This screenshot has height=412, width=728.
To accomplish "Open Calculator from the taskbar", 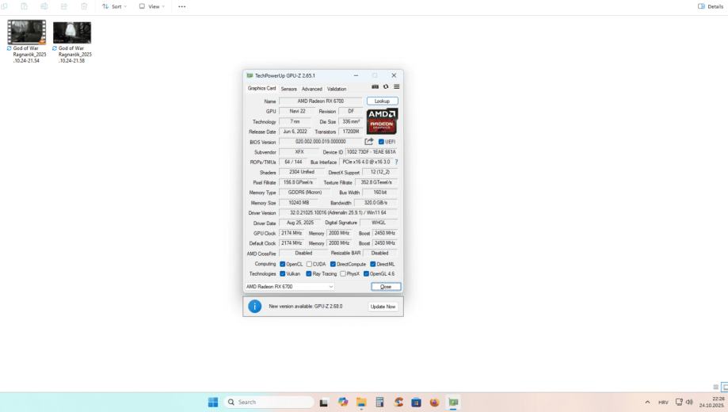I will click(x=379, y=402).
